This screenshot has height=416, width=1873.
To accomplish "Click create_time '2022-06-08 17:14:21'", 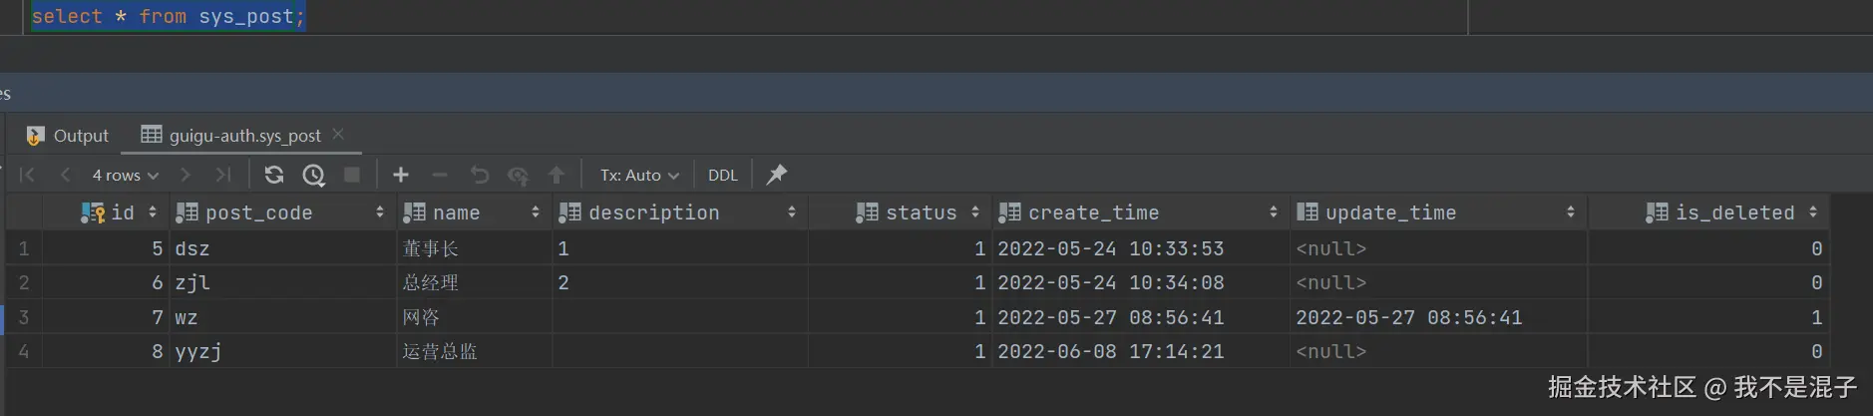I will (1141, 351).
